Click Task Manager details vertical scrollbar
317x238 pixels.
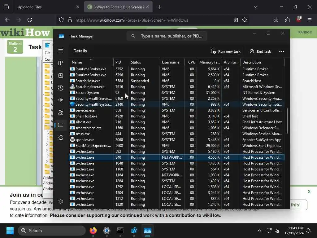click(287, 121)
